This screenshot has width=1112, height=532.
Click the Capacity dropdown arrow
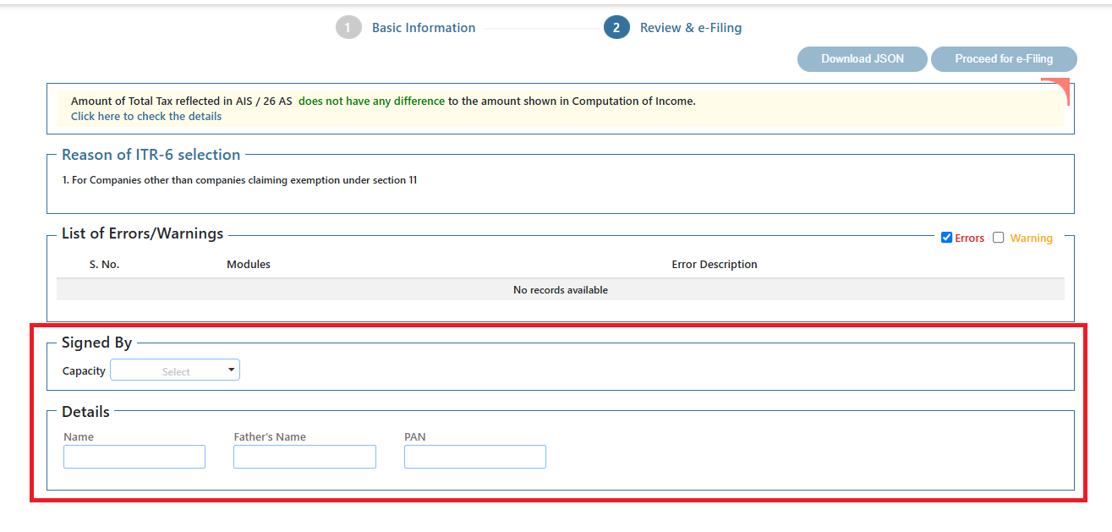tap(231, 370)
